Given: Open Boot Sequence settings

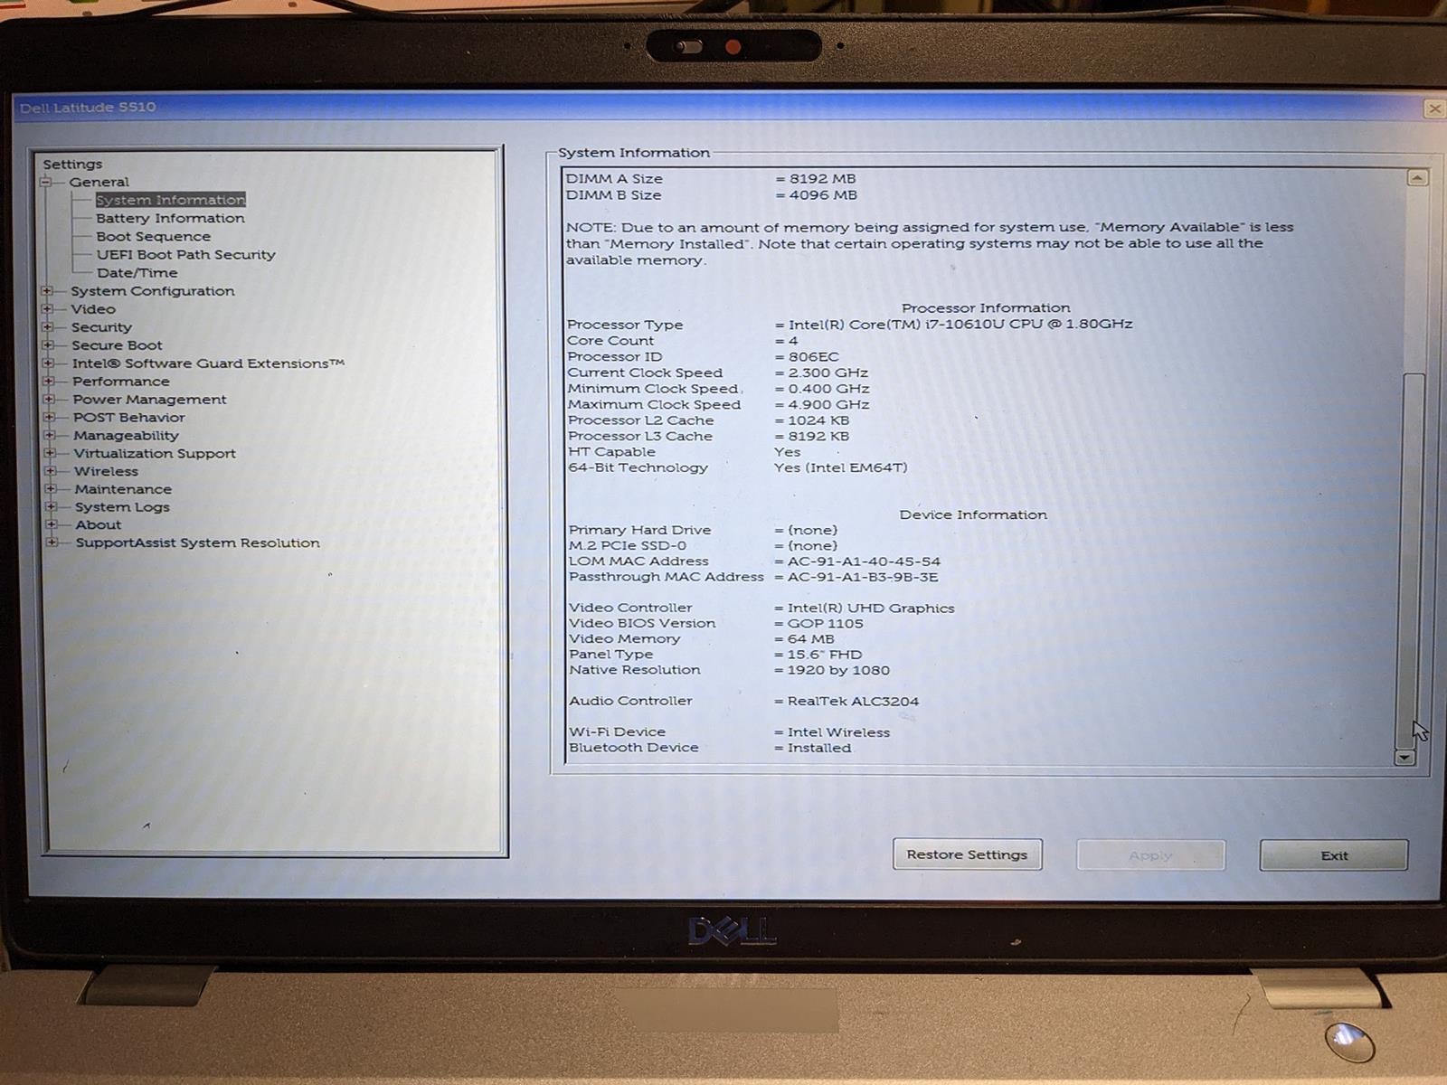Looking at the screenshot, I should (153, 236).
